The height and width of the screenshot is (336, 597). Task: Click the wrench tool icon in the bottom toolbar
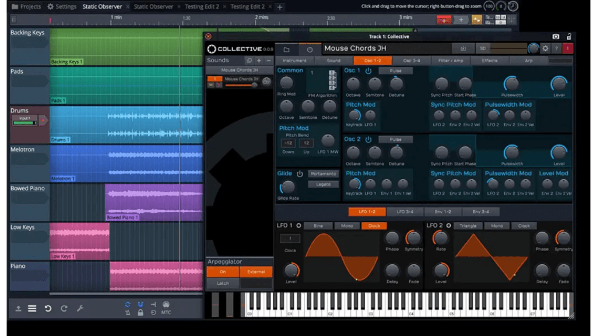pyautogui.click(x=80, y=307)
